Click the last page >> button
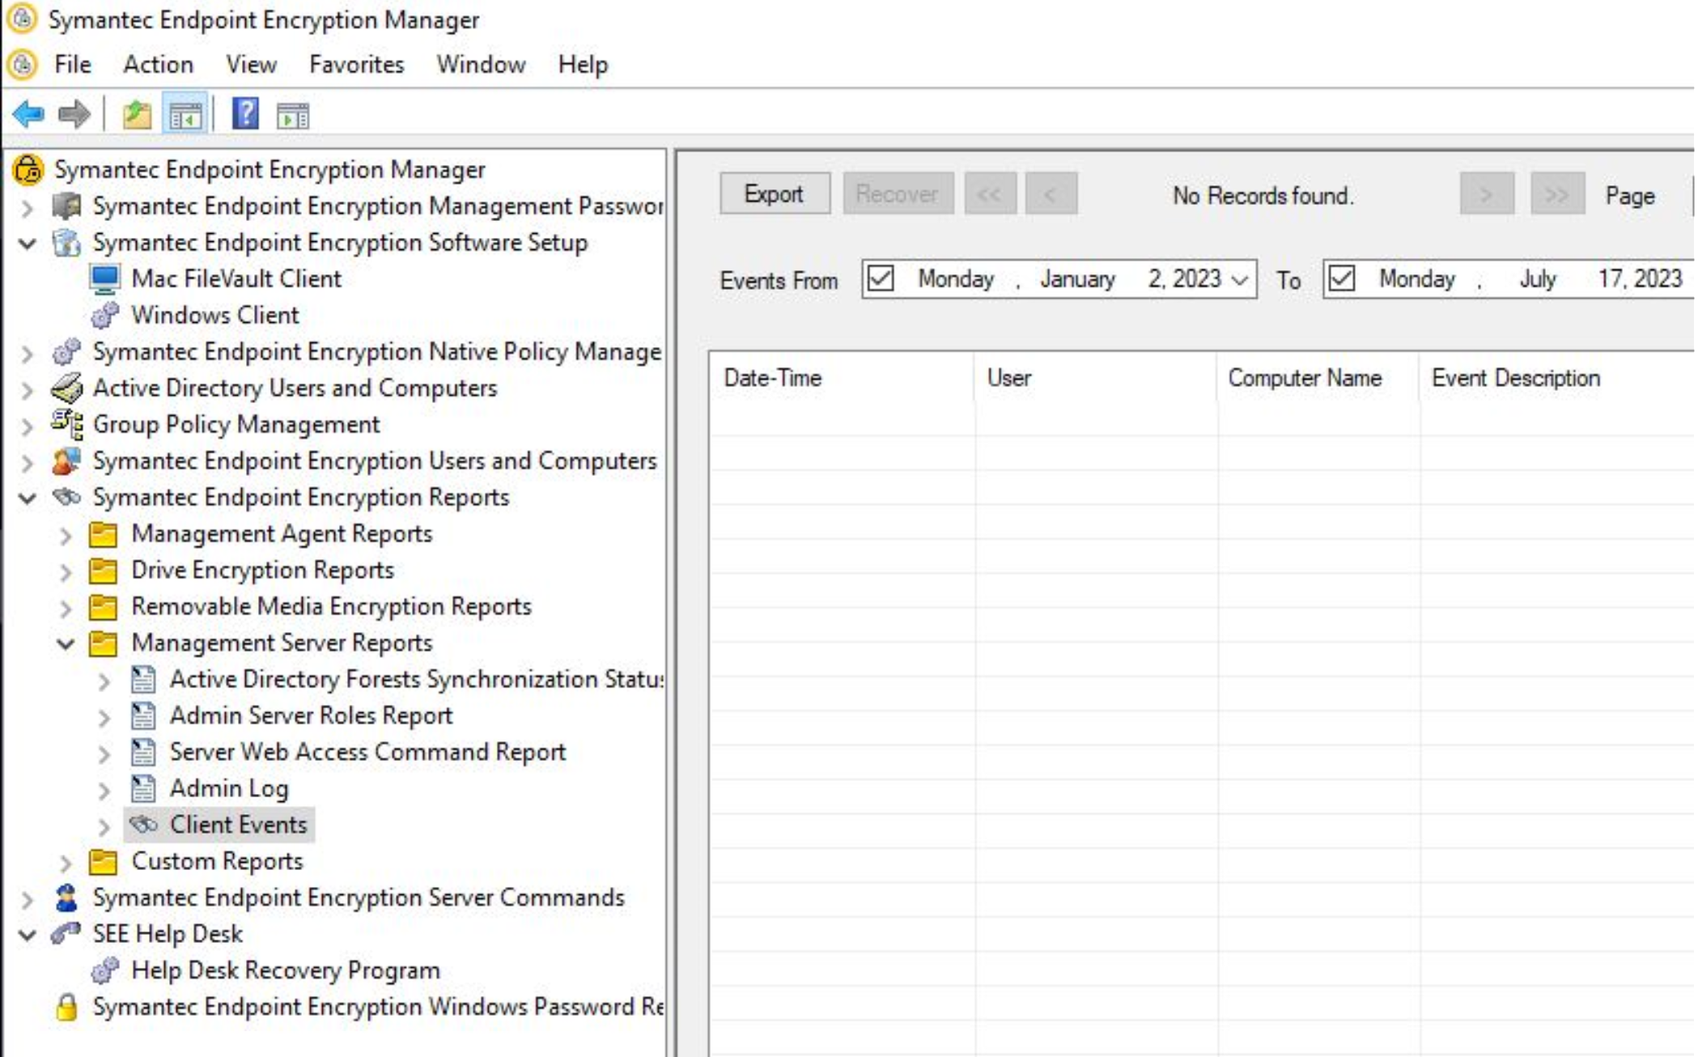The width and height of the screenshot is (1698, 1057). point(1557,193)
